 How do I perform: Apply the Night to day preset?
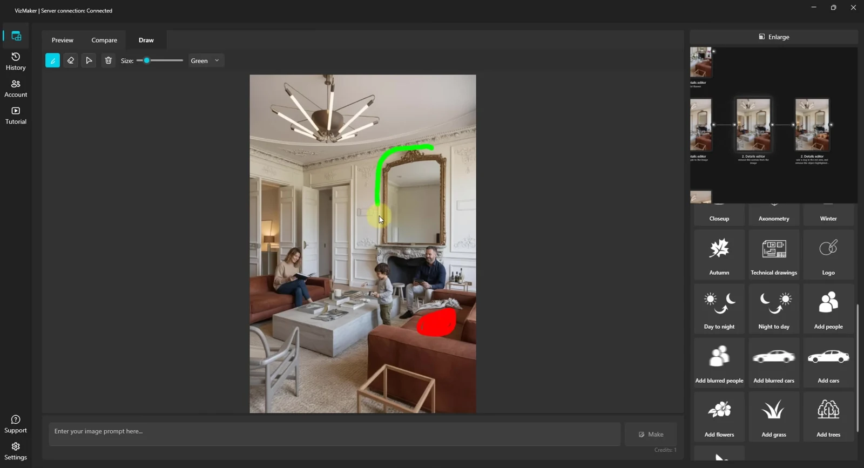point(774,308)
